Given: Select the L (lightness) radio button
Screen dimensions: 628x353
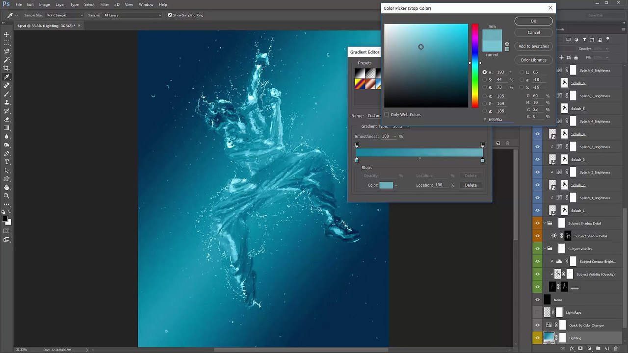Looking at the screenshot, I should [x=522, y=72].
